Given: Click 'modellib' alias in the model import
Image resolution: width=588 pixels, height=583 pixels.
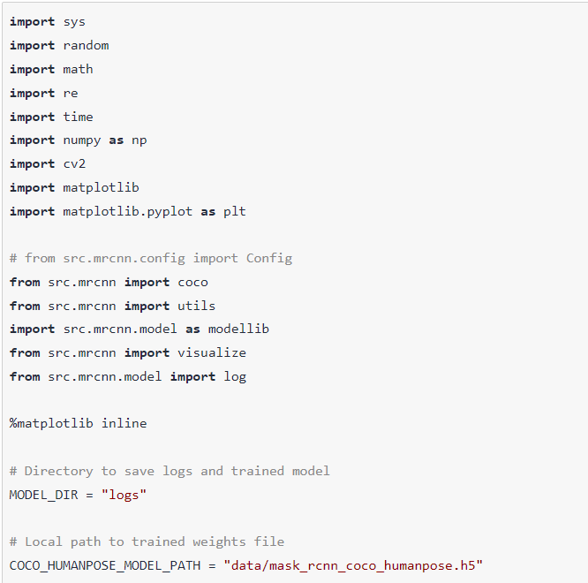Looking at the screenshot, I should (238, 329).
